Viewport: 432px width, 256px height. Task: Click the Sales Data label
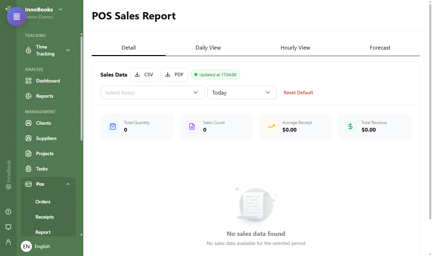pos(114,74)
